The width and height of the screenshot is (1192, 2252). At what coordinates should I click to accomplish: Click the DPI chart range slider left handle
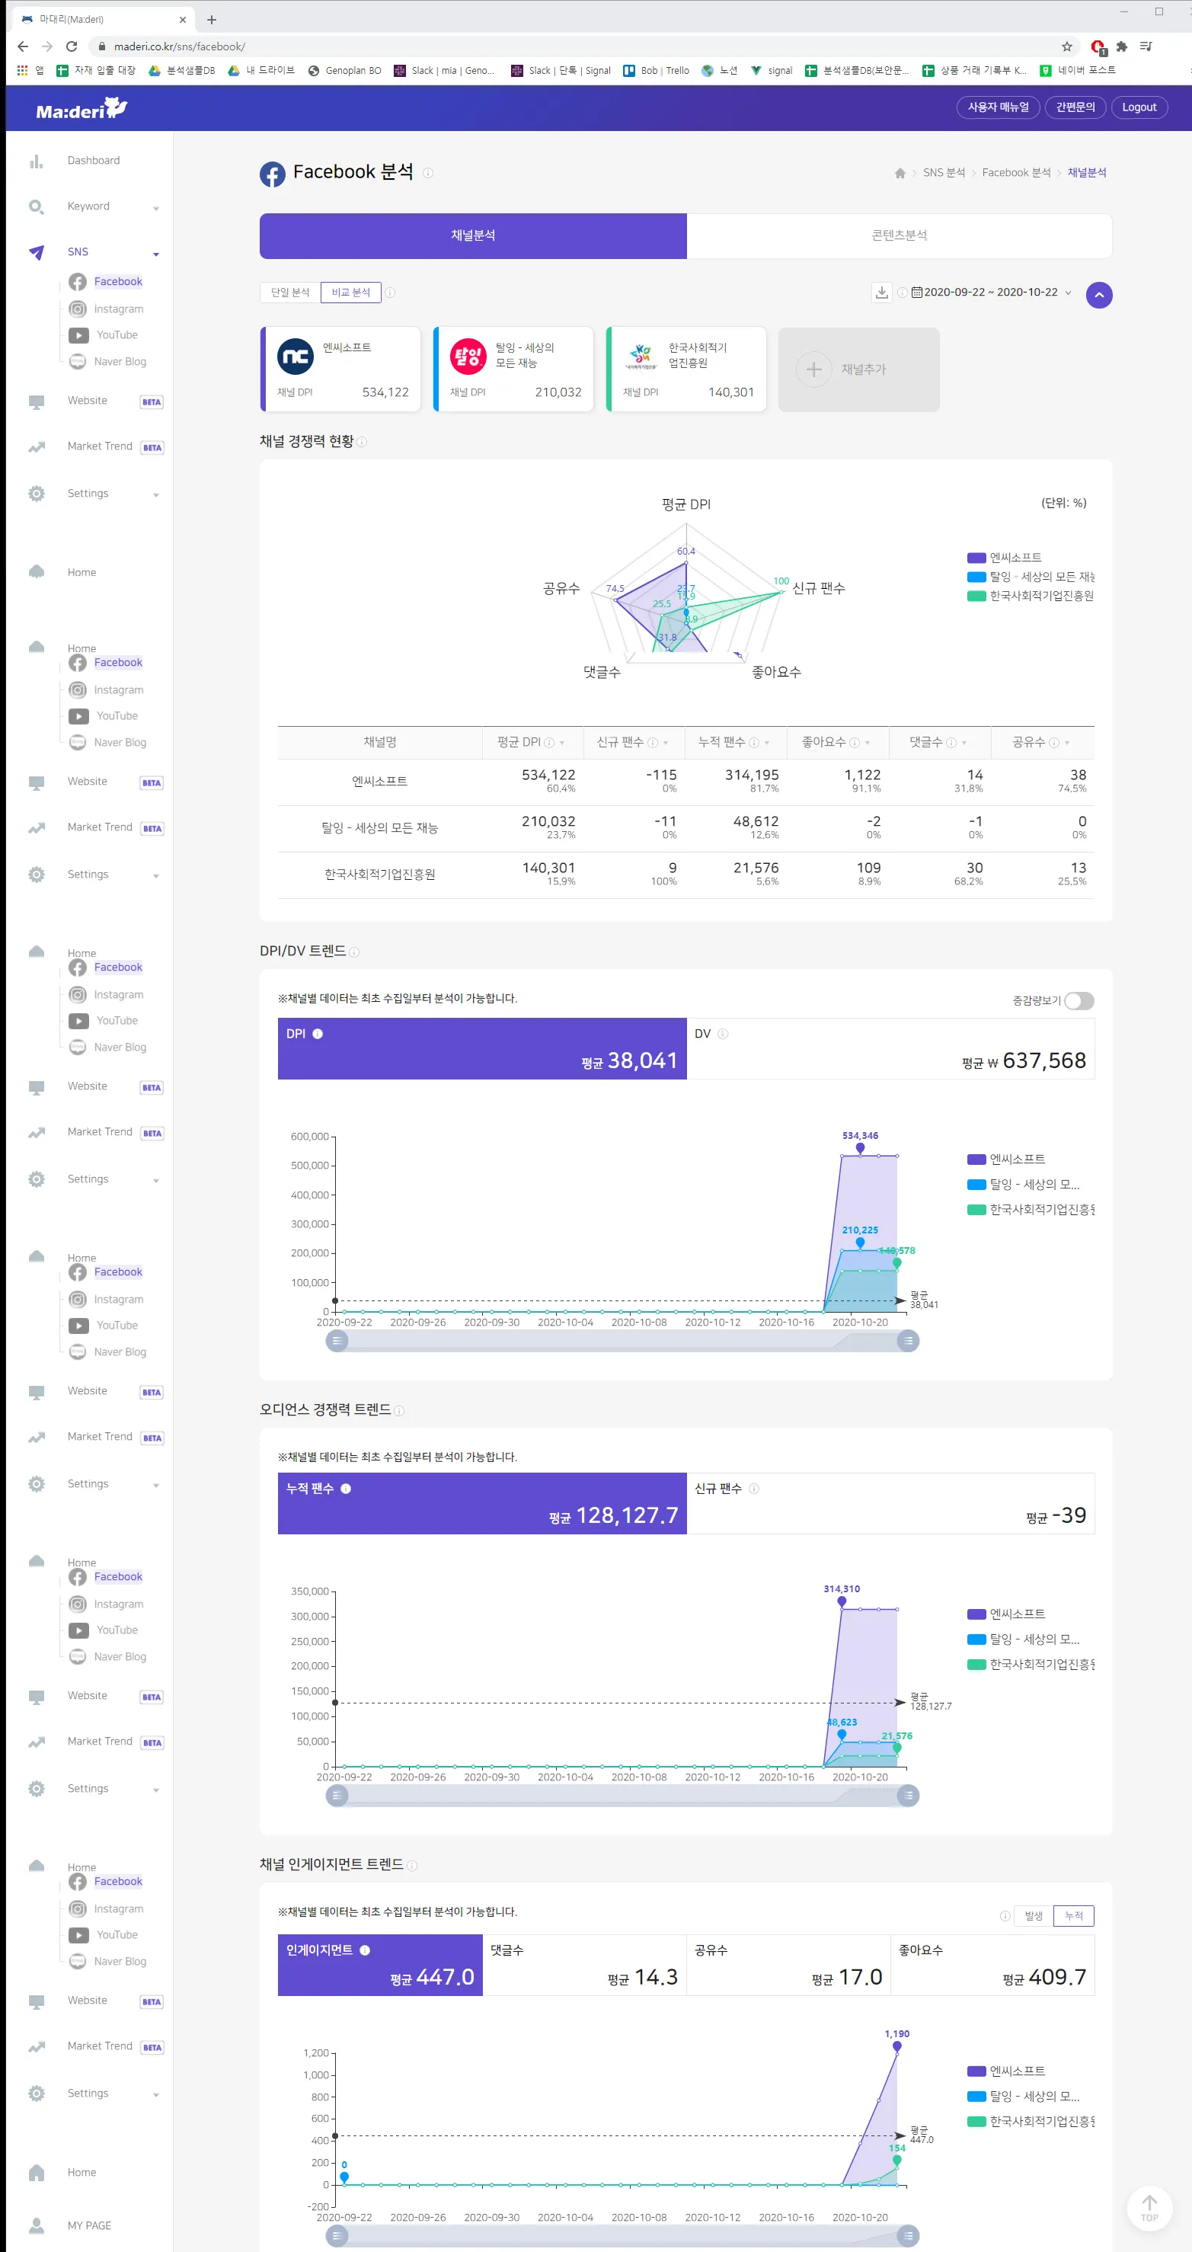click(337, 1341)
